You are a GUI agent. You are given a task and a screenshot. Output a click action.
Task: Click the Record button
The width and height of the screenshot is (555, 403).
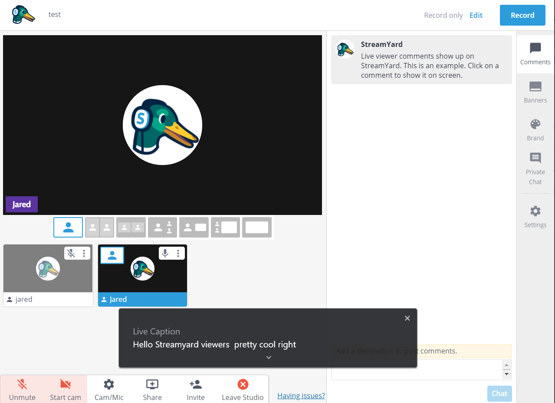click(x=522, y=15)
